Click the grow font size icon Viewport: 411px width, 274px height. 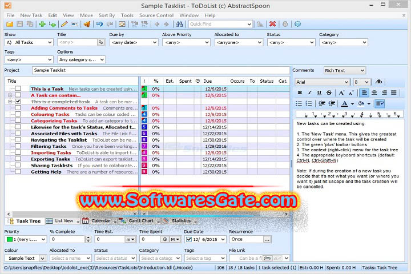341,92
